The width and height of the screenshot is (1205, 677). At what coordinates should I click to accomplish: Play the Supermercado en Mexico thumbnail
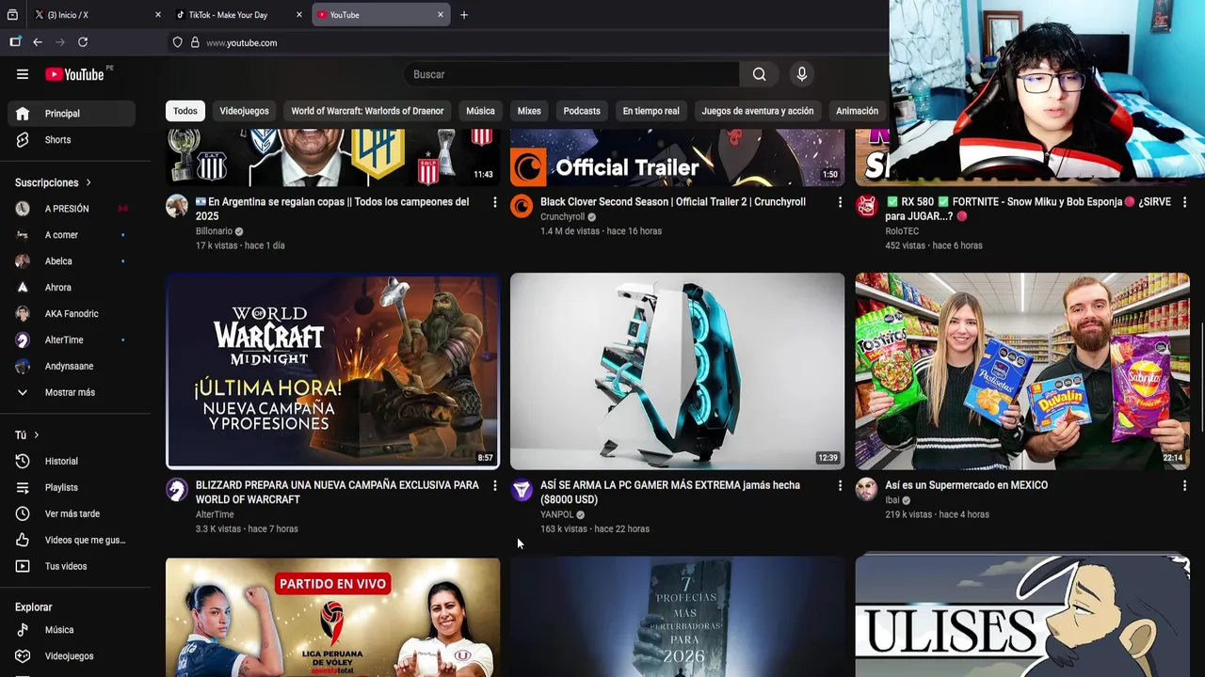[1022, 370]
